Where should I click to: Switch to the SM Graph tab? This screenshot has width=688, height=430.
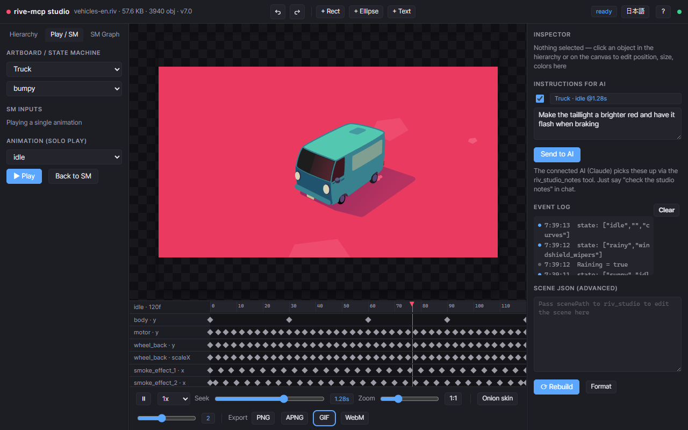[105, 34]
